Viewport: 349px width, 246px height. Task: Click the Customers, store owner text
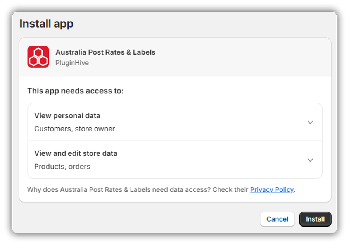74,129
